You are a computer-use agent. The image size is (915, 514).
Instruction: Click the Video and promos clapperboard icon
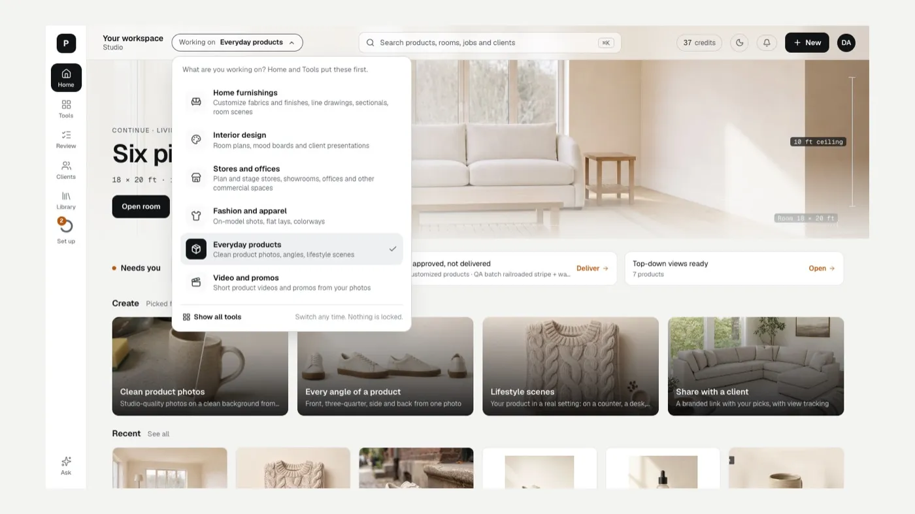196,282
